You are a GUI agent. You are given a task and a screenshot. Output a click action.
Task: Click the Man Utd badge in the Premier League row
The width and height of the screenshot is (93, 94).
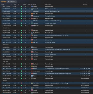[x=32, y=14]
